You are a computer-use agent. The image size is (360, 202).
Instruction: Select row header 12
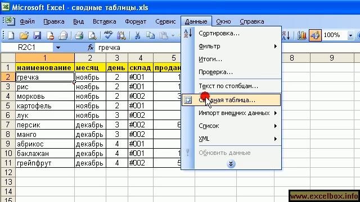pos(8,172)
